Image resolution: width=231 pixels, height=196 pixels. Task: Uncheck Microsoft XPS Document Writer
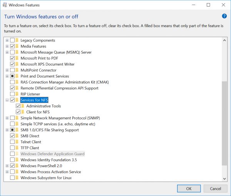12,64
